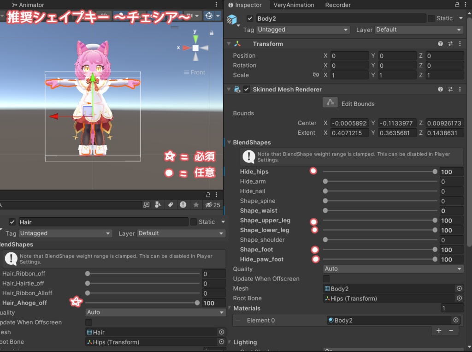Open object picker for Root Bone Hips
Screen dimensions: 472x352
click(x=459, y=298)
